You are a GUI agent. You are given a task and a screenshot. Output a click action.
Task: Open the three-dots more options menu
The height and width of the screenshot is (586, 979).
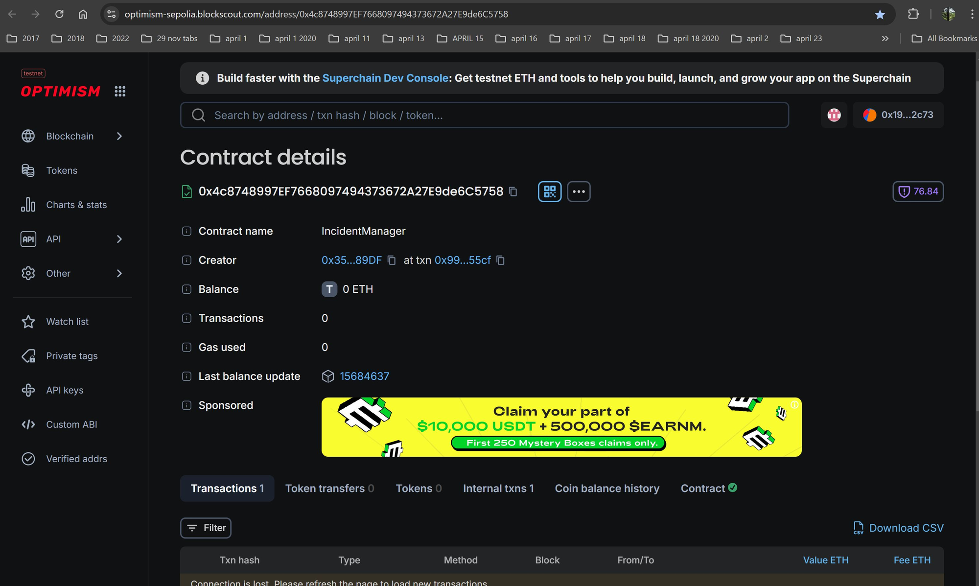pos(579,191)
